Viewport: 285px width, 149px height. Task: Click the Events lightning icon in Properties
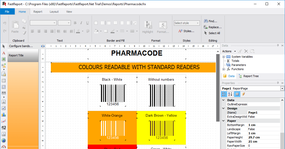tap(243, 94)
